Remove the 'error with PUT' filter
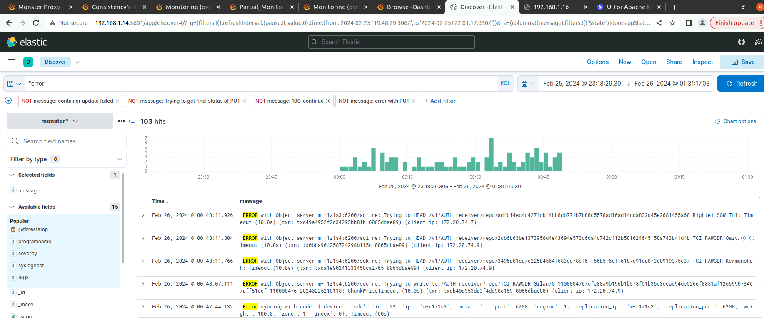 pos(414,101)
